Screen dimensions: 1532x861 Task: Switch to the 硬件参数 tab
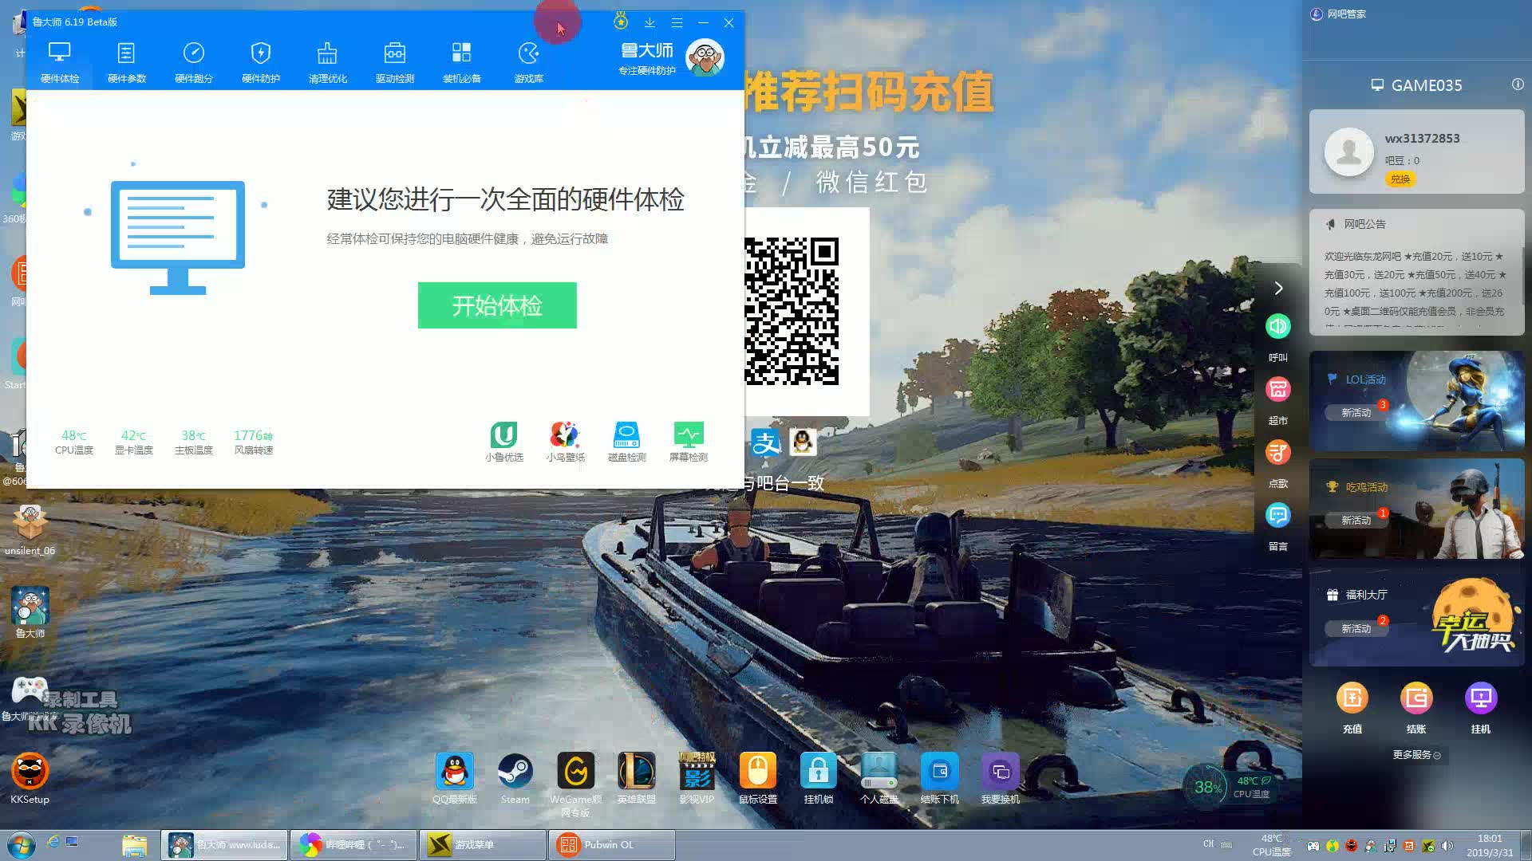126,60
